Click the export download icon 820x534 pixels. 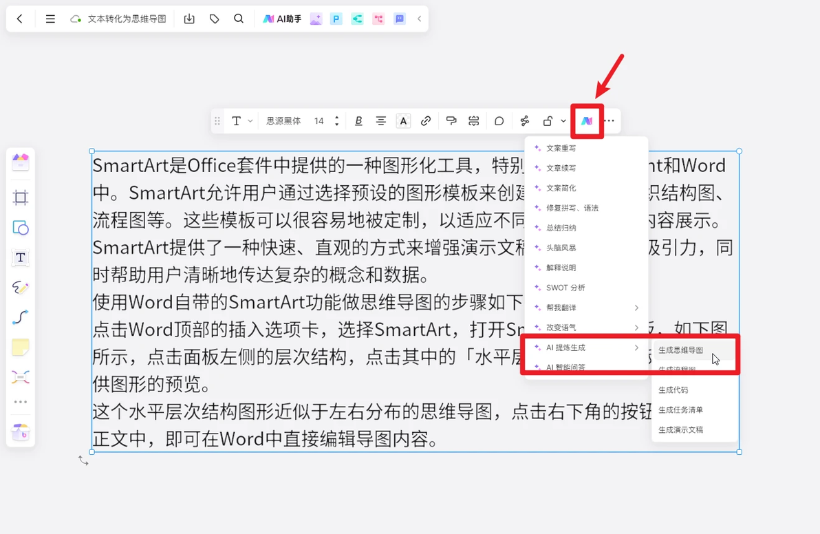[189, 19]
